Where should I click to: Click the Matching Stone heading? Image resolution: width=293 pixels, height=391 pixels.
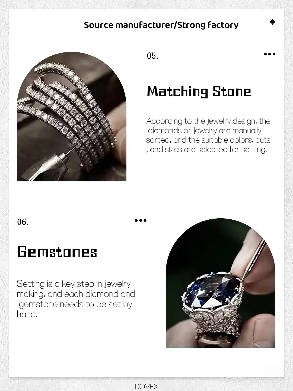(x=199, y=92)
